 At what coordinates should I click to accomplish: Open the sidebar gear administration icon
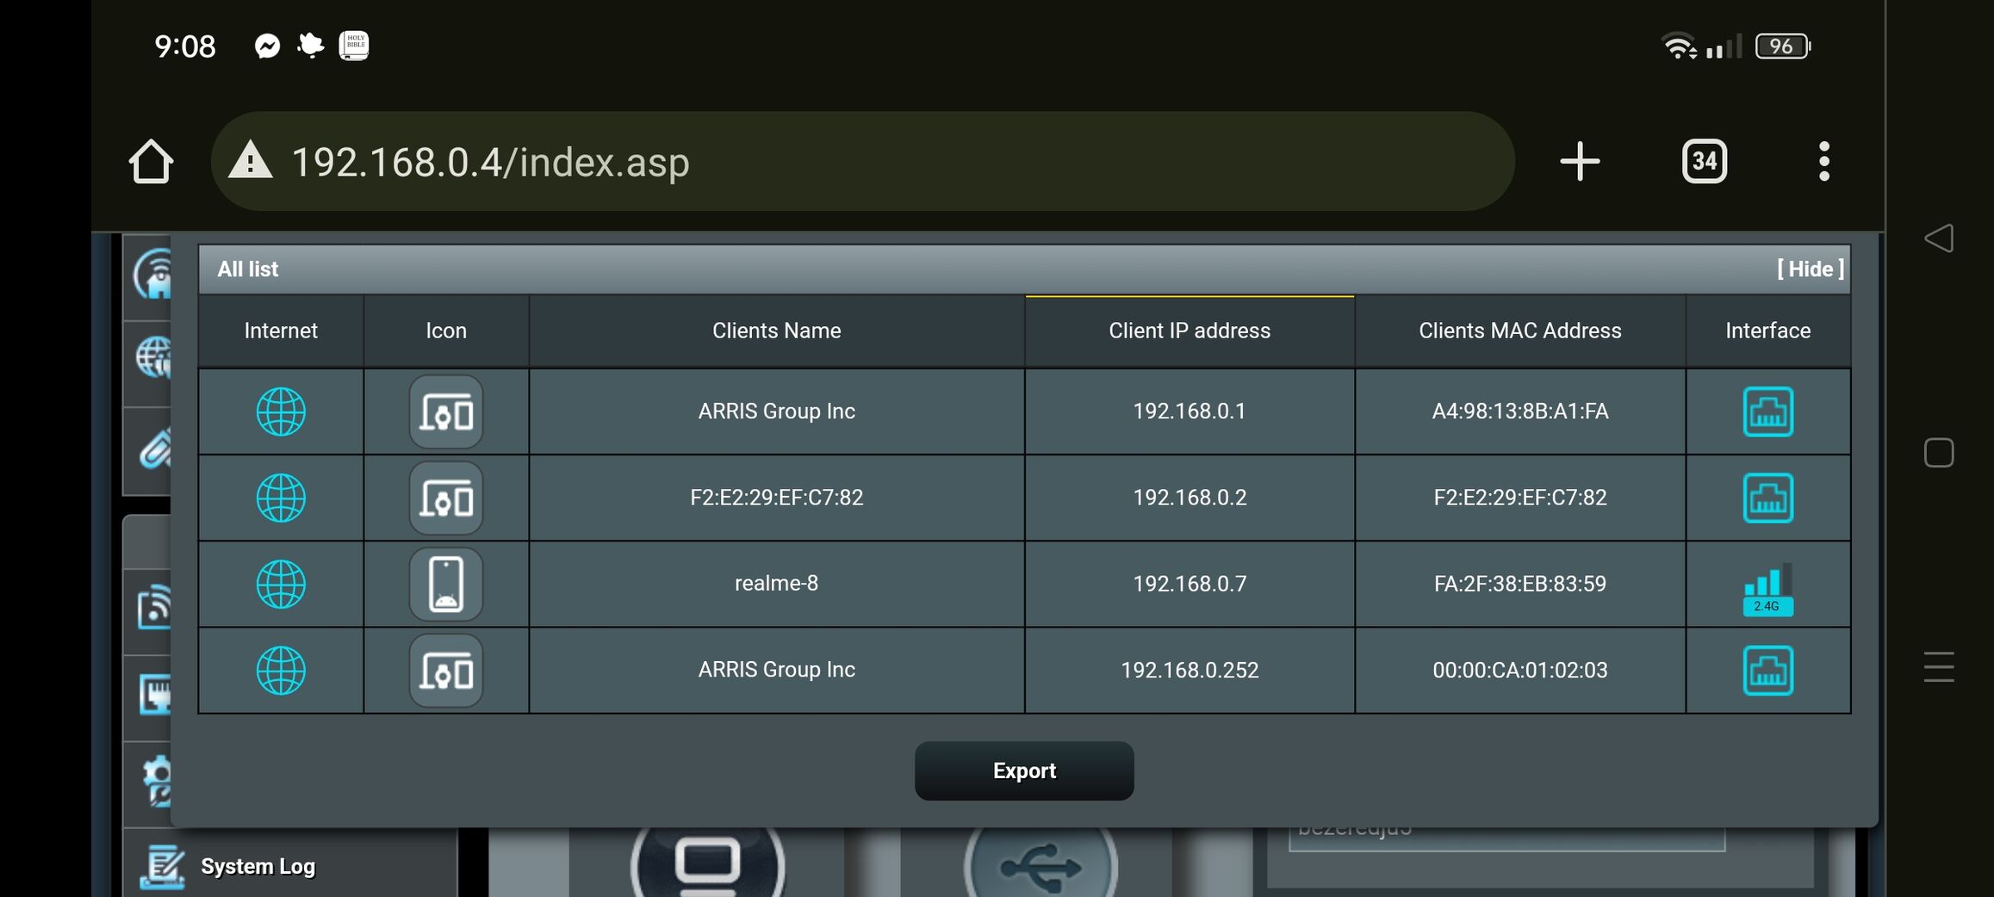point(158,781)
